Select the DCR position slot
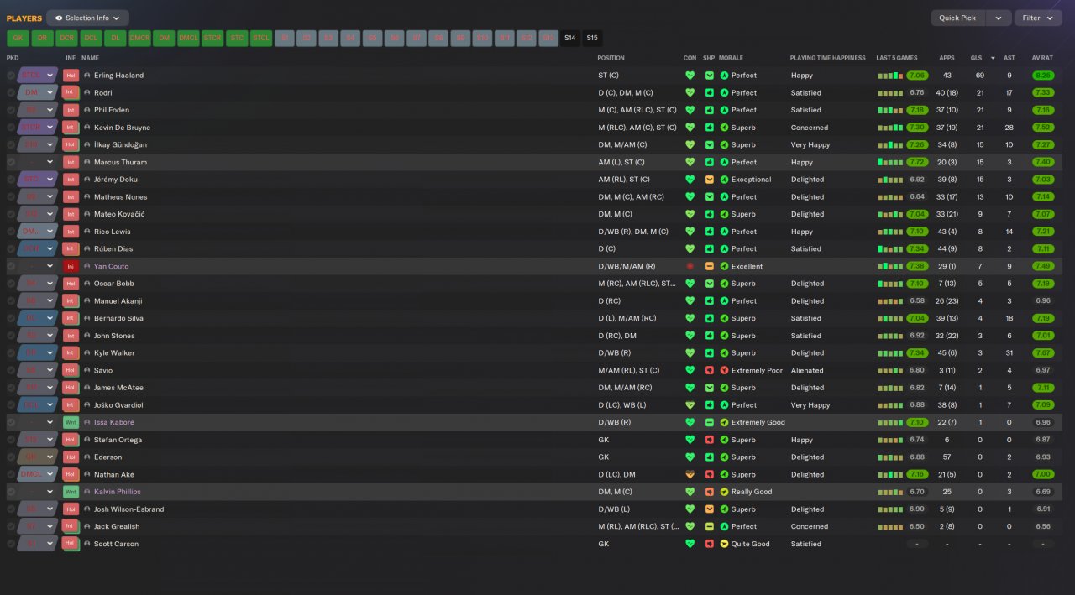 66,38
